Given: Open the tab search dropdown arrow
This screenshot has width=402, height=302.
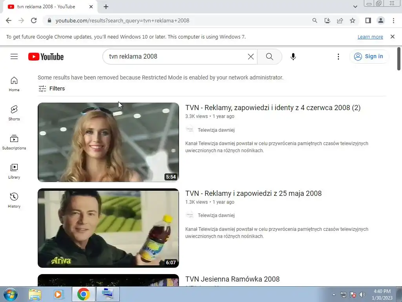Looking at the screenshot, I should (355, 7).
